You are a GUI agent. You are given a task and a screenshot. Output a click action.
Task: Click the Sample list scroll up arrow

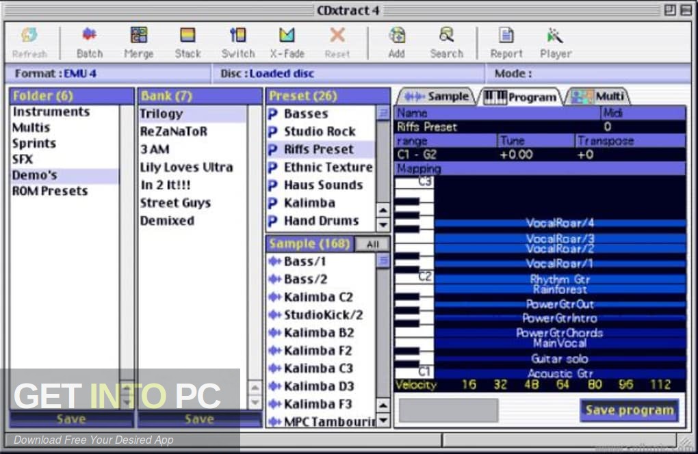[383, 405]
